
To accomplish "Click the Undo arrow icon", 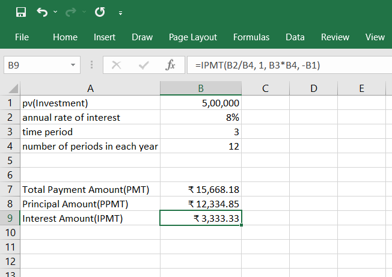I will (41, 12).
